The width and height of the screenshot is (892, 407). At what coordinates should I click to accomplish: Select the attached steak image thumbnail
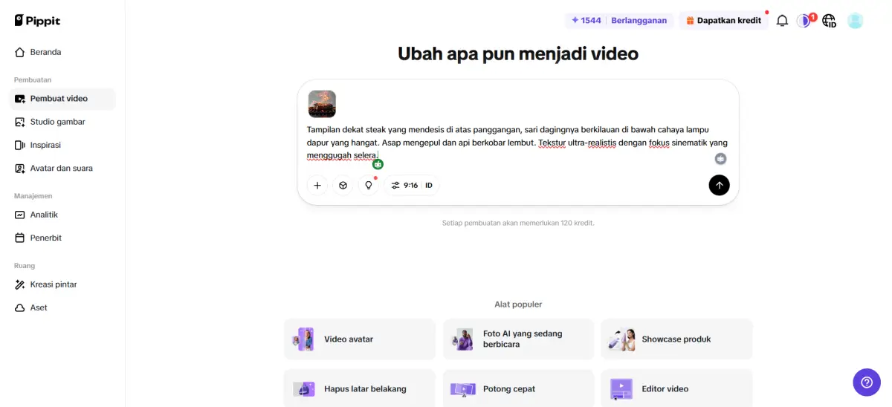tap(322, 104)
